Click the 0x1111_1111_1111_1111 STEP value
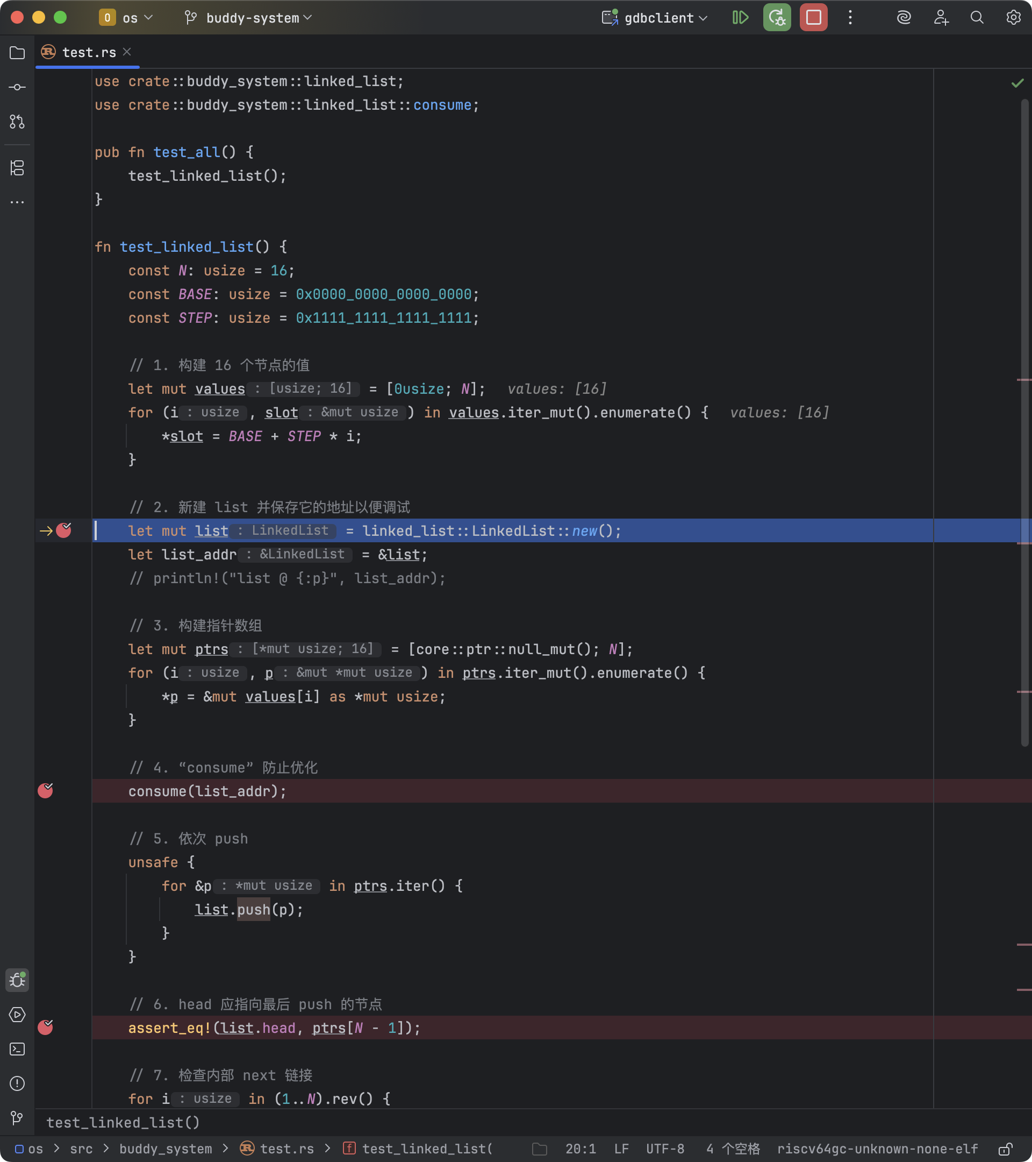 pos(383,318)
